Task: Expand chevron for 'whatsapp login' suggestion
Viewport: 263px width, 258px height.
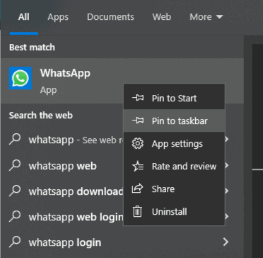Action: (226, 242)
